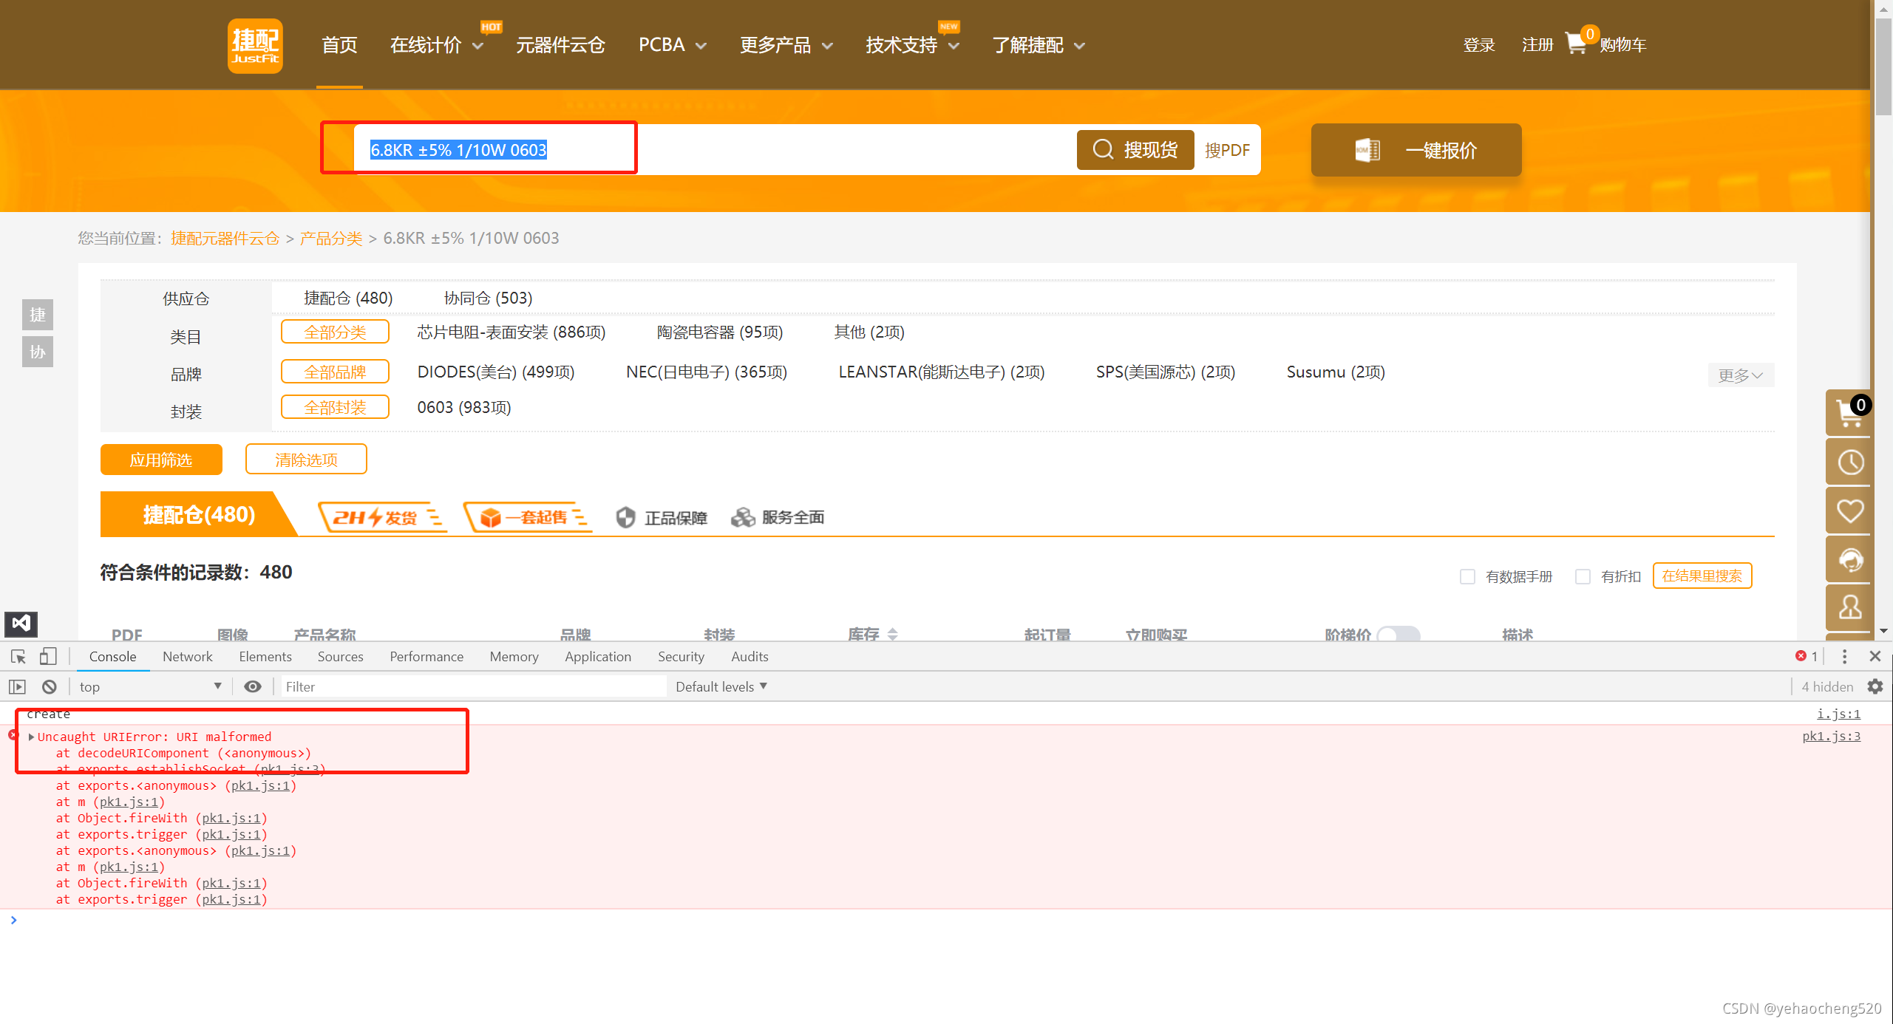The height and width of the screenshot is (1024, 1893).
Task: Activate the inspect element tool in DevTools
Action: pos(18,656)
